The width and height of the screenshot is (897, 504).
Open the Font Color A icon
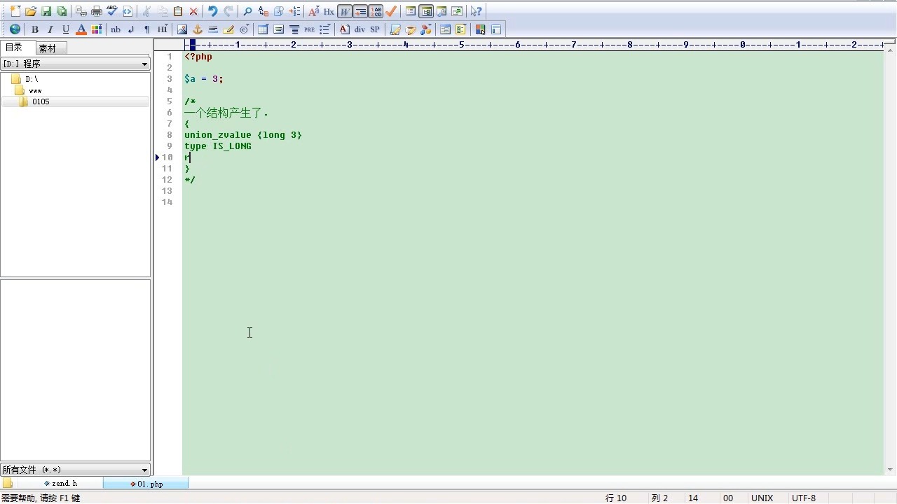tap(81, 29)
